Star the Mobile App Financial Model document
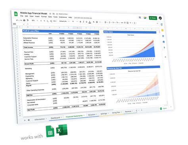The width and height of the screenshot is (188, 145). pos(50,13)
